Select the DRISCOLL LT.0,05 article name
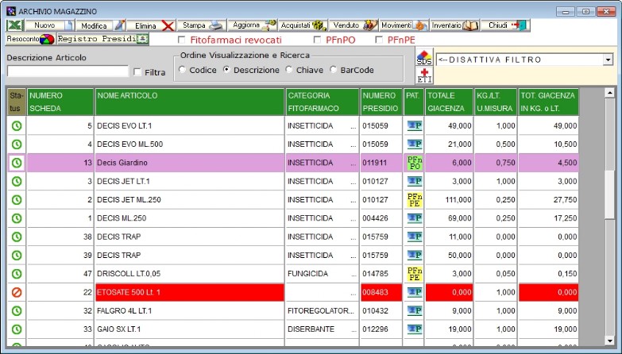Screen dimensions: 622x354 pos(129,274)
